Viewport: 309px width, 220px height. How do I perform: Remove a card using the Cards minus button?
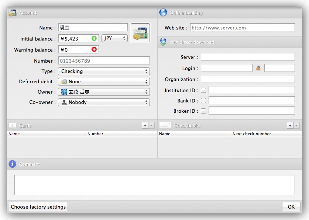[151, 126]
